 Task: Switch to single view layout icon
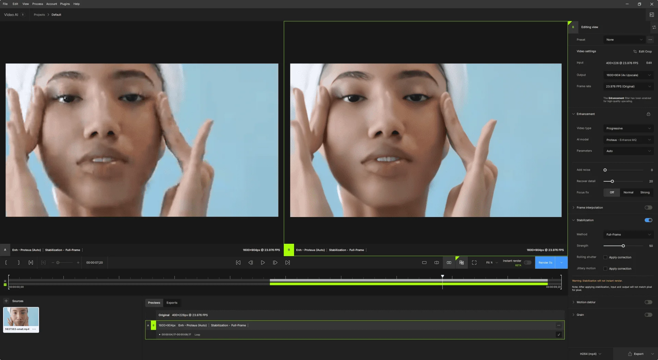pyautogui.click(x=424, y=263)
